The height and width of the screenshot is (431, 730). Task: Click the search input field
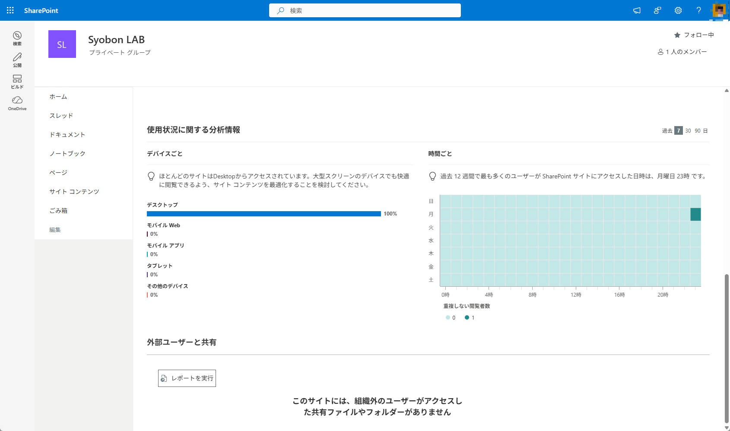(365, 10)
